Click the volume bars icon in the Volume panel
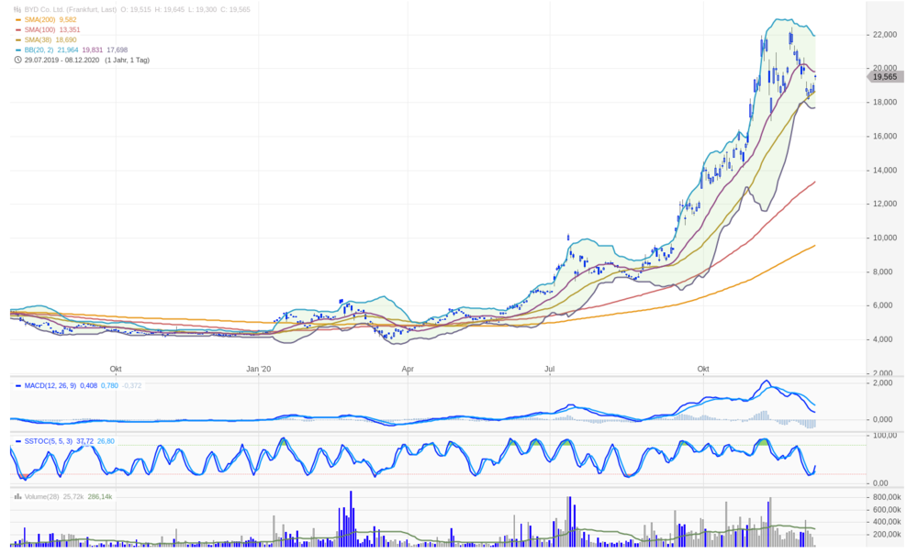918x554 pixels. click(x=17, y=496)
